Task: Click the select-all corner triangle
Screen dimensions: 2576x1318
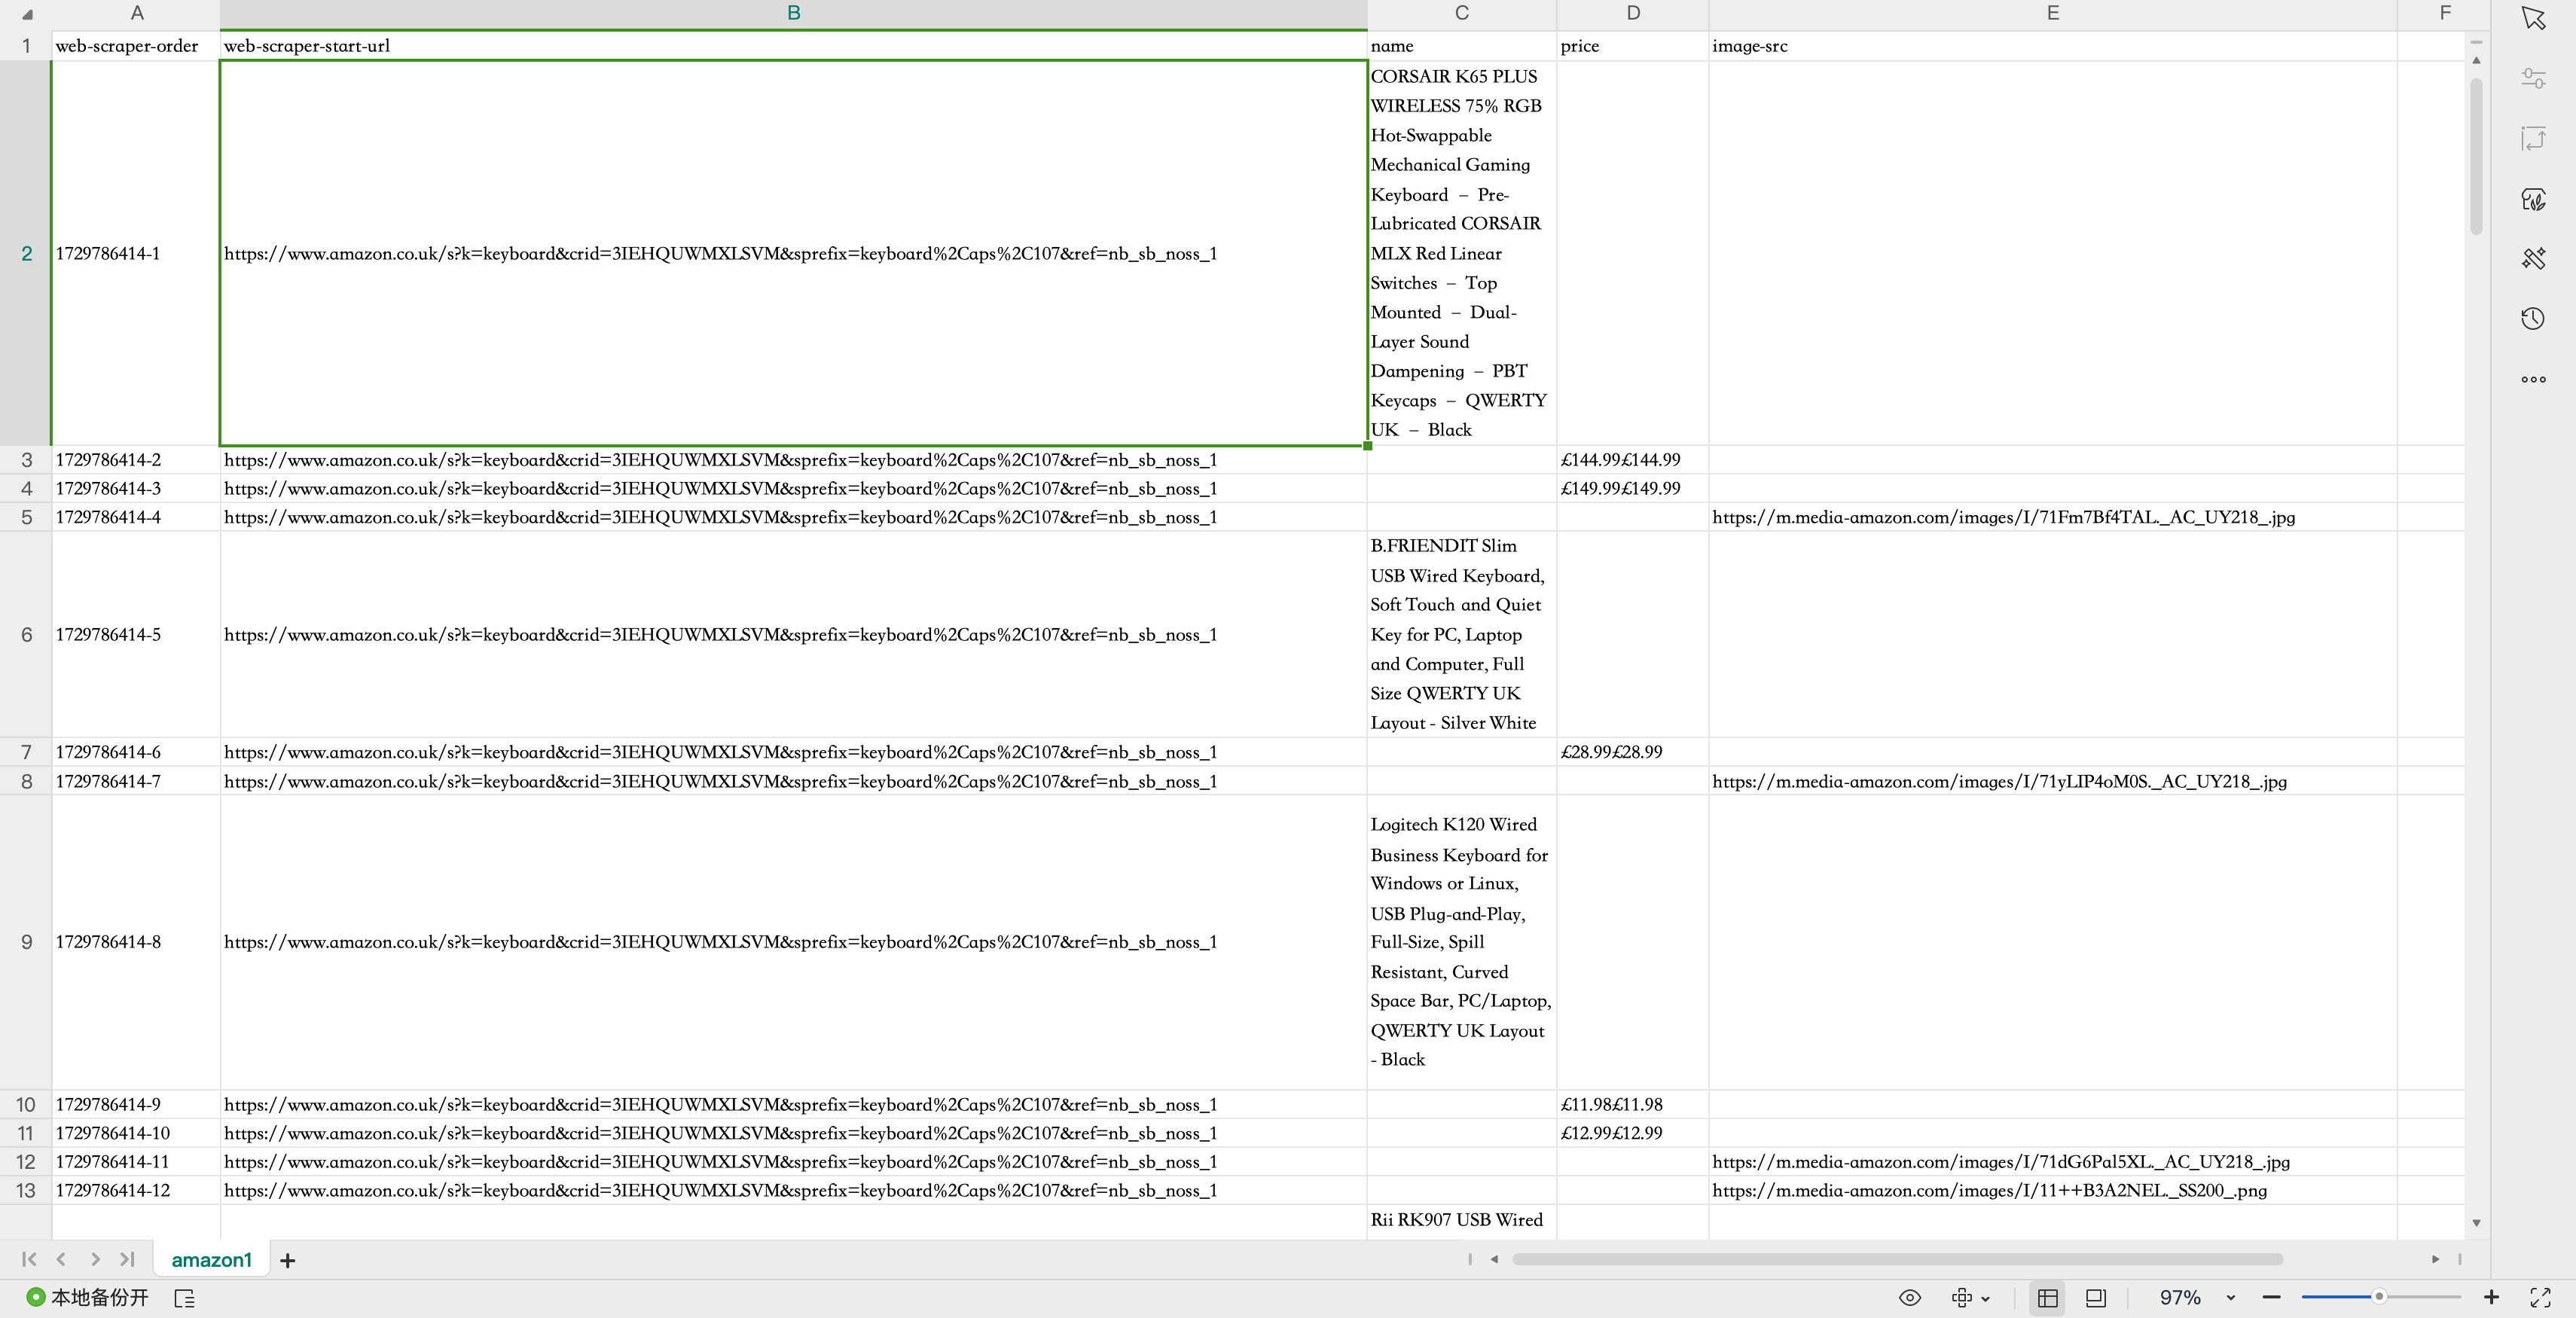Action: pos(27,14)
